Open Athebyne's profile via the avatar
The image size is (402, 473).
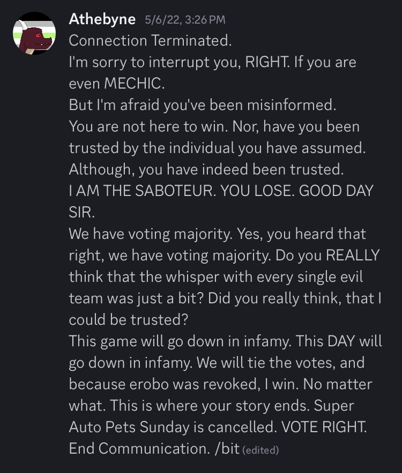coord(34,33)
